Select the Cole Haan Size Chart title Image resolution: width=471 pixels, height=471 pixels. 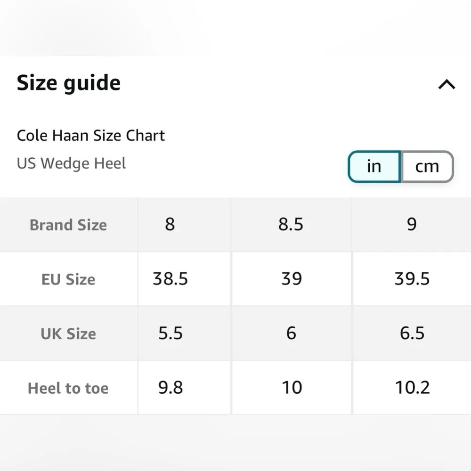point(91,136)
